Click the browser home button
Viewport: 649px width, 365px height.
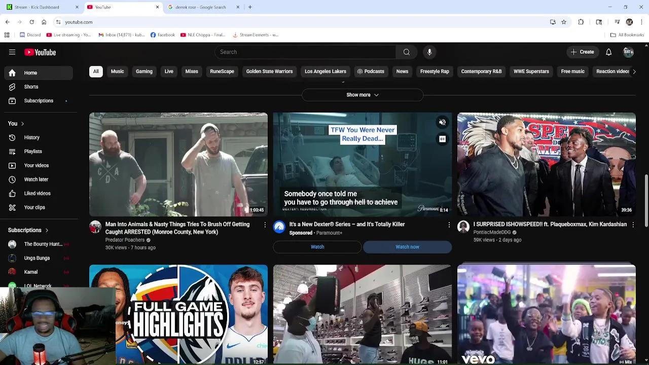pyautogui.click(x=44, y=22)
